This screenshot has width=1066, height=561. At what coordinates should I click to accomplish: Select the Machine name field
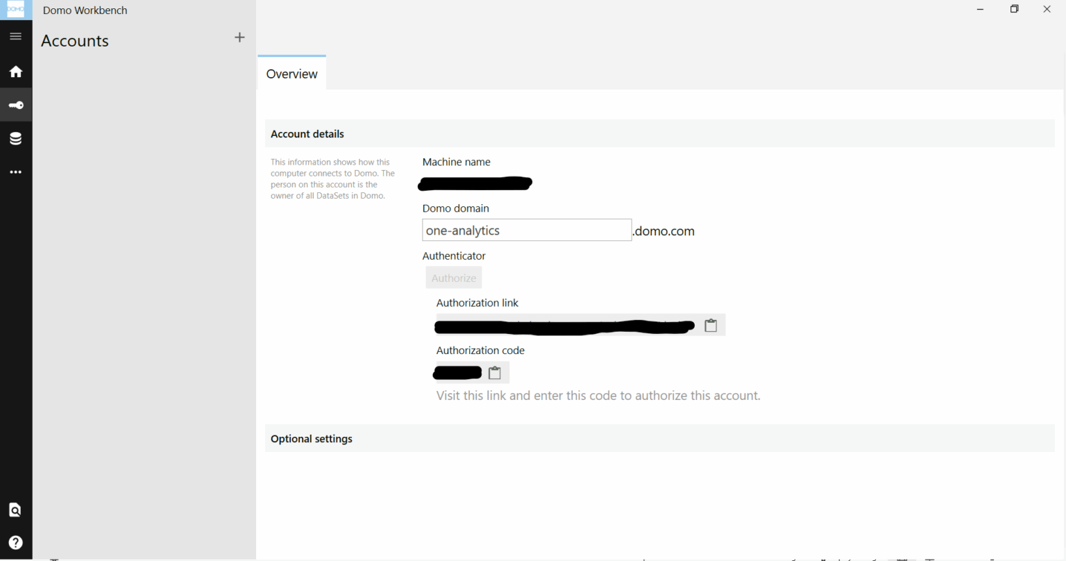[x=475, y=183]
